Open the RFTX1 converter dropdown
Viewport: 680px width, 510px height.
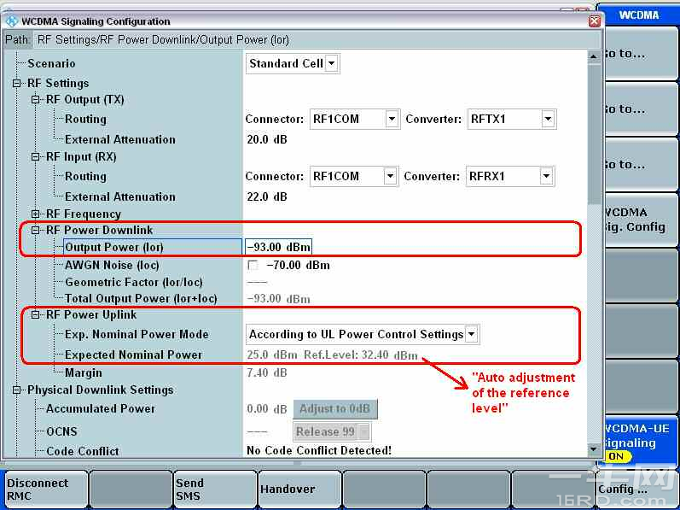click(548, 120)
